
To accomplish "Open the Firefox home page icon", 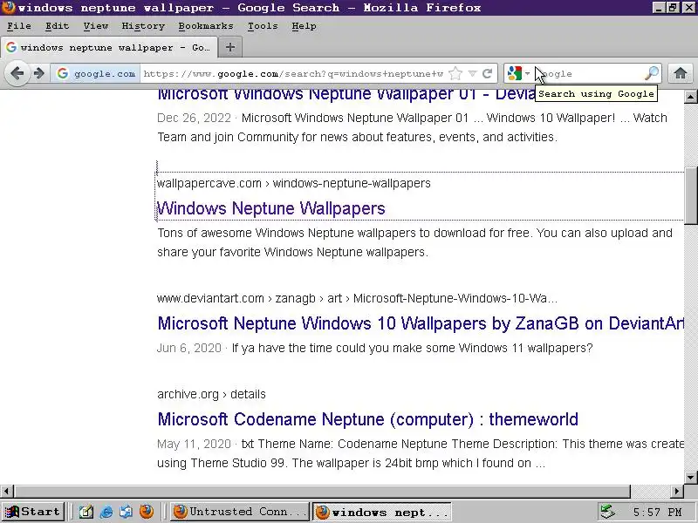I will pos(680,73).
